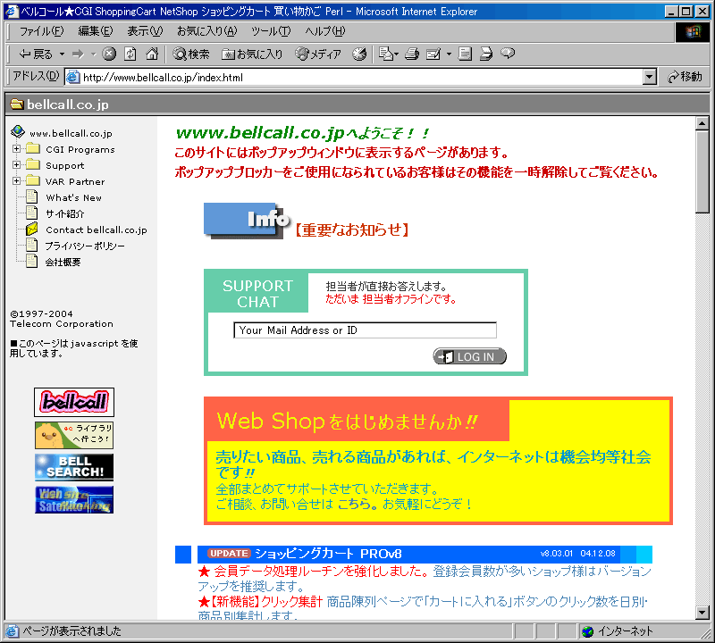
Task: Click the vertical scrollbar thumb
Action: (x=702, y=171)
